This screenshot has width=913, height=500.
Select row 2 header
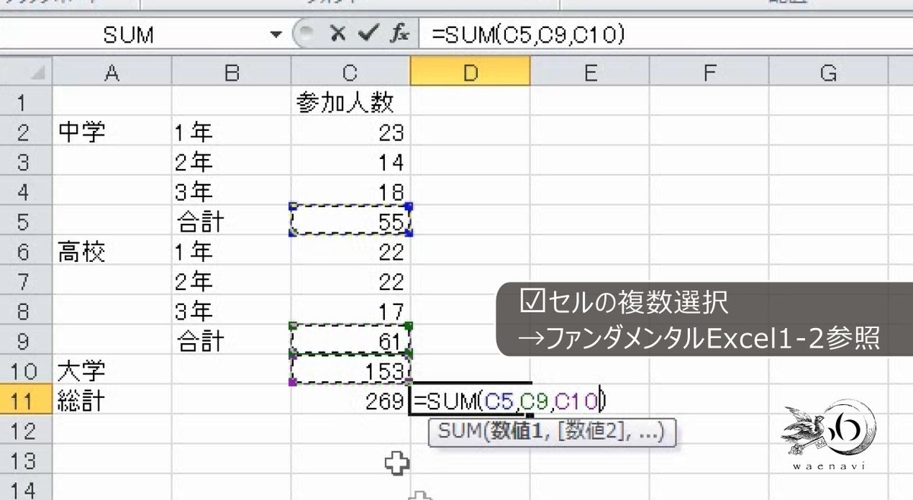pos(26,132)
